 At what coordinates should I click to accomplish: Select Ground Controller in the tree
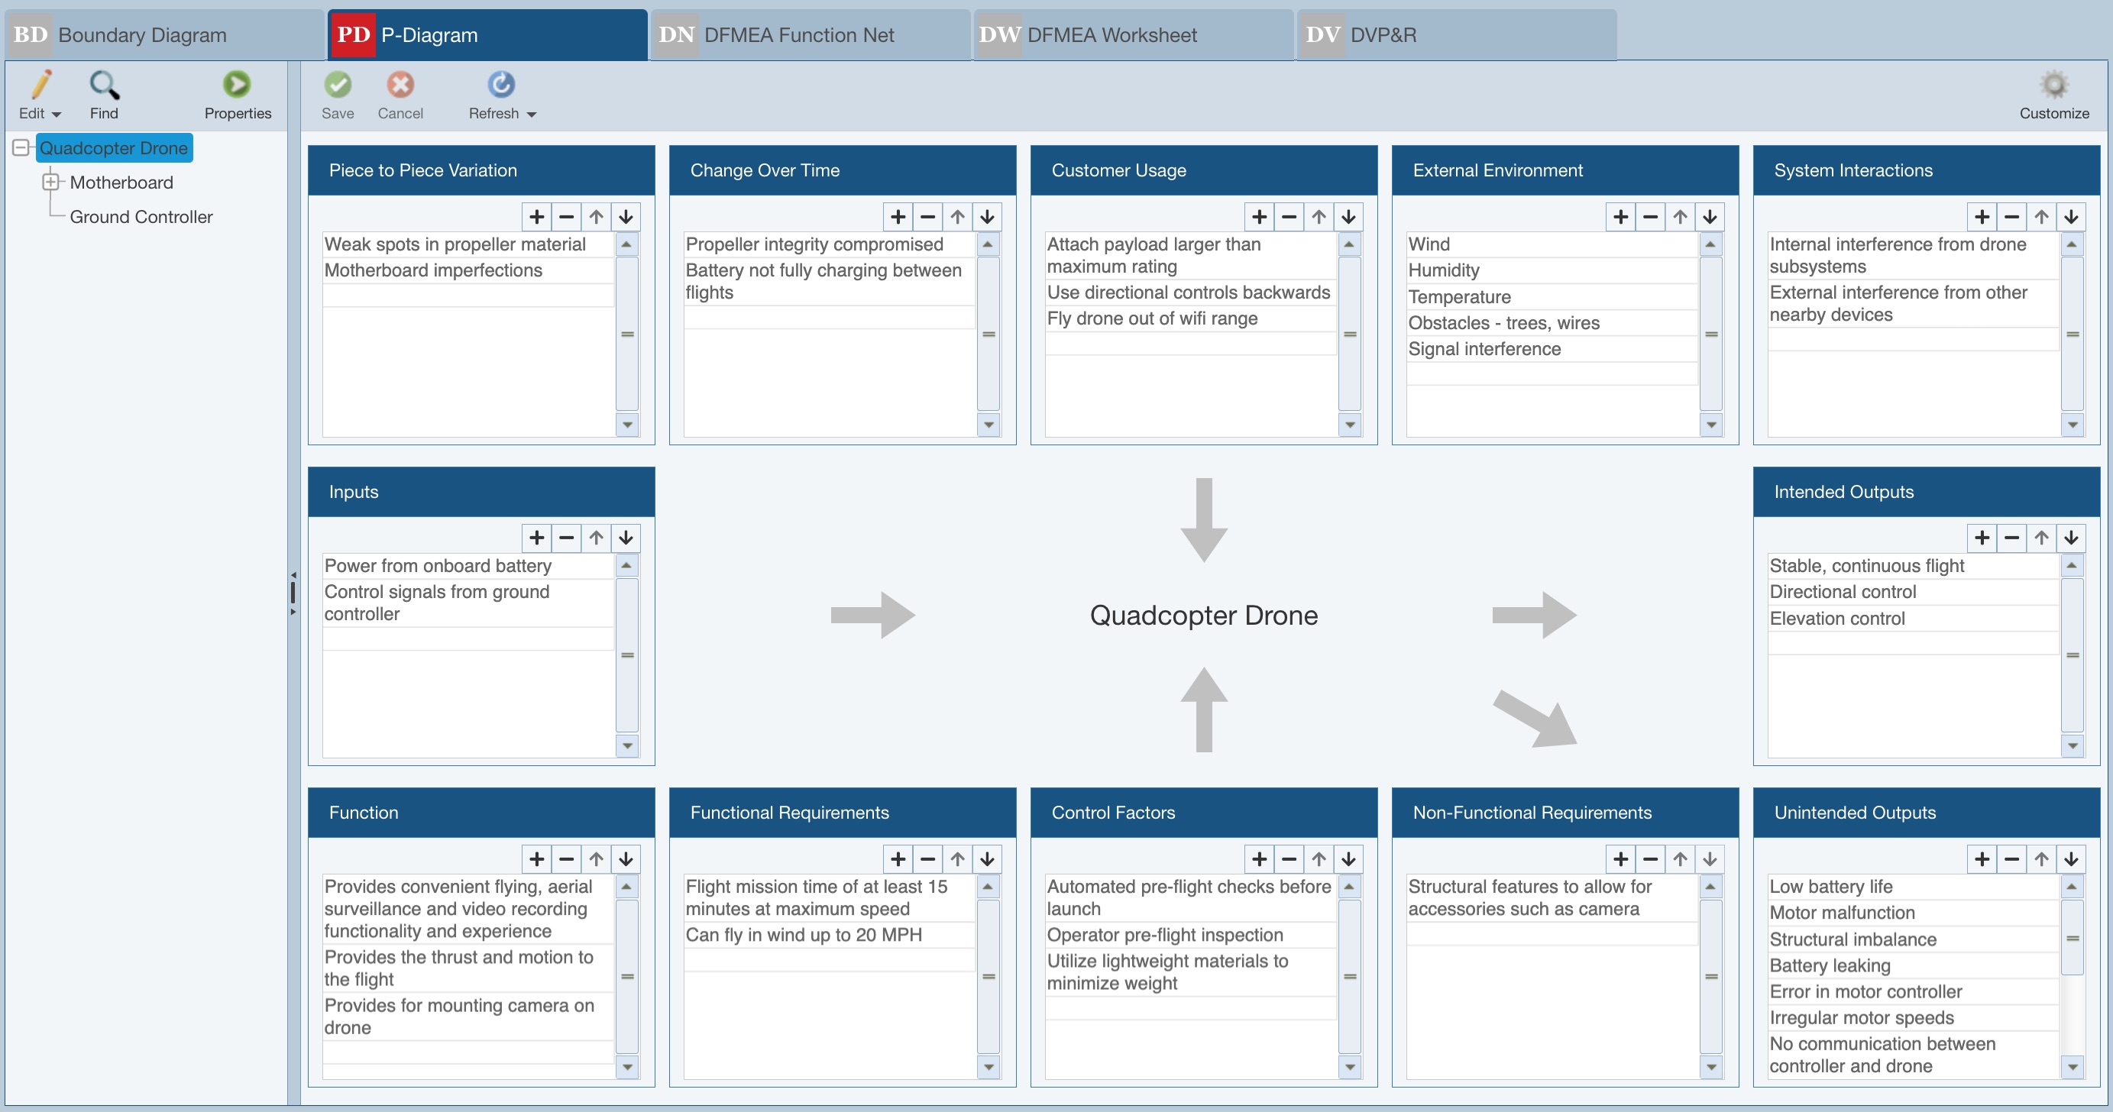(x=141, y=216)
